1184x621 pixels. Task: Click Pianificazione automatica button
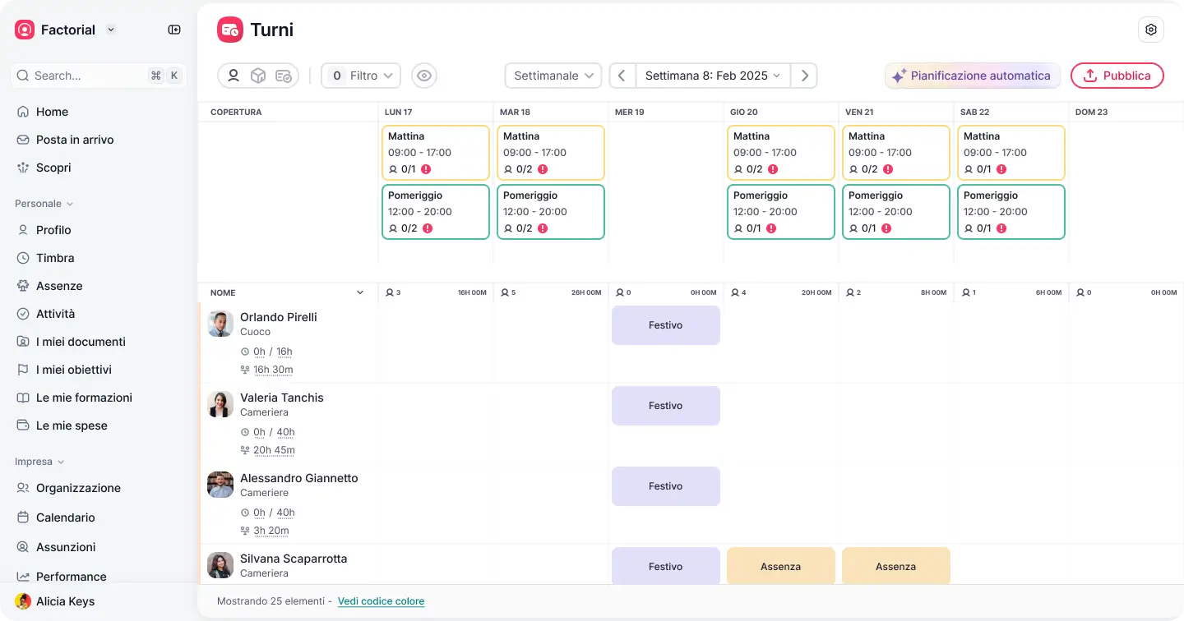(x=972, y=76)
